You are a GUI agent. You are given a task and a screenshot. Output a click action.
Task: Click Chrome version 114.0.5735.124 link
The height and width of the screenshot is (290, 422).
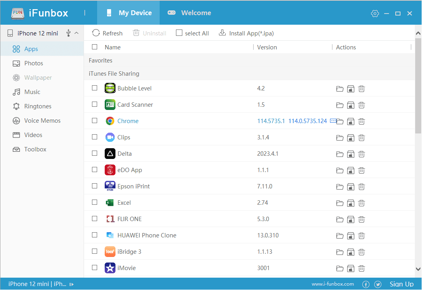pos(308,121)
